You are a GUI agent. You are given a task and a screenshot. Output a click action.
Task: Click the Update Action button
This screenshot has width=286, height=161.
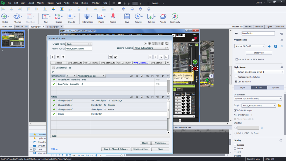(x=140, y=149)
